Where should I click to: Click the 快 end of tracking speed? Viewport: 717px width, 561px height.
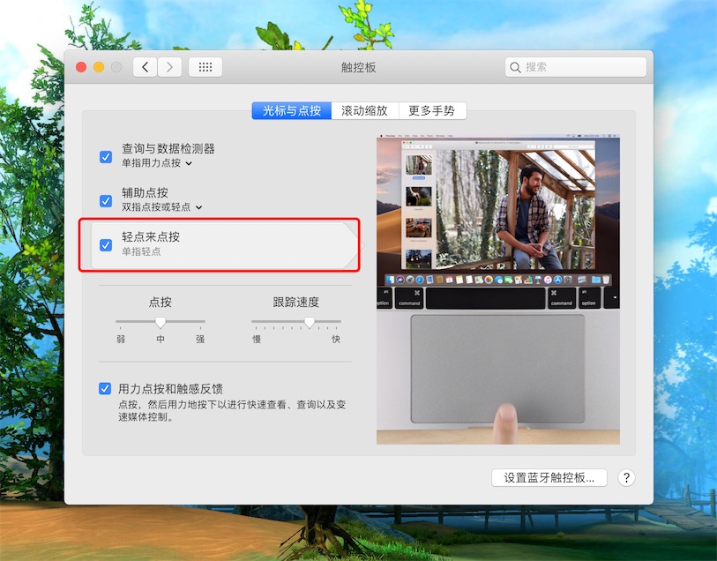(x=336, y=339)
